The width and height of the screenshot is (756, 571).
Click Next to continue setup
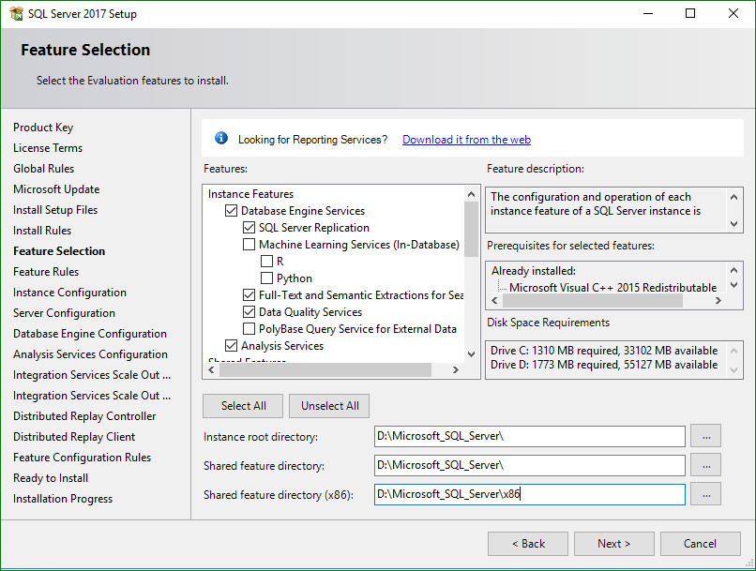pyautogui.click(x=613, y=543)
